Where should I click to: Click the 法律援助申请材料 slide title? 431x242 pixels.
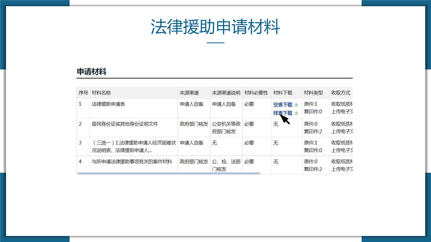(x=215, y=27)
